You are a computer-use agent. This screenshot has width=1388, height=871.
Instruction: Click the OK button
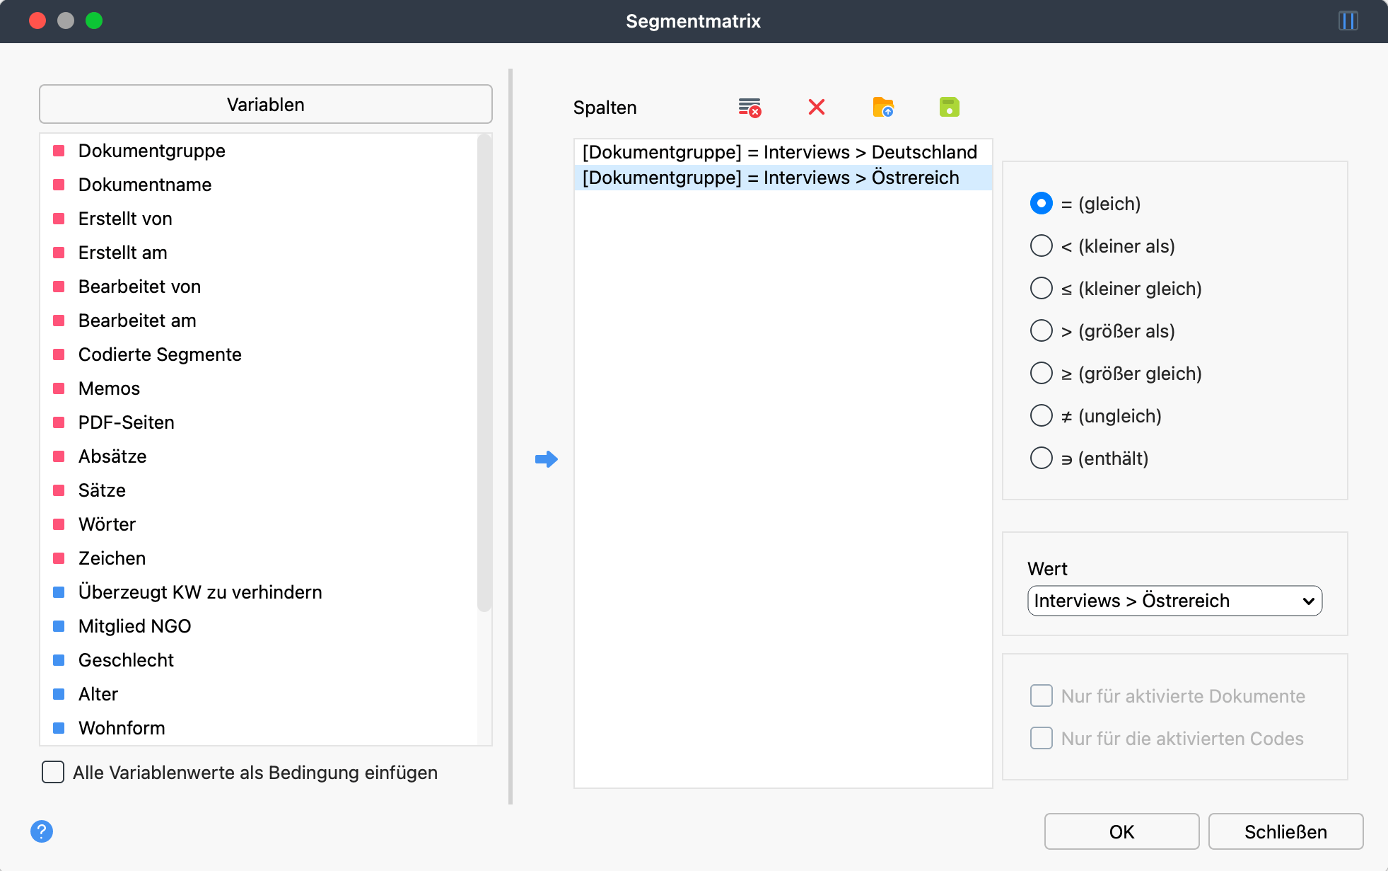point(1121,831)
